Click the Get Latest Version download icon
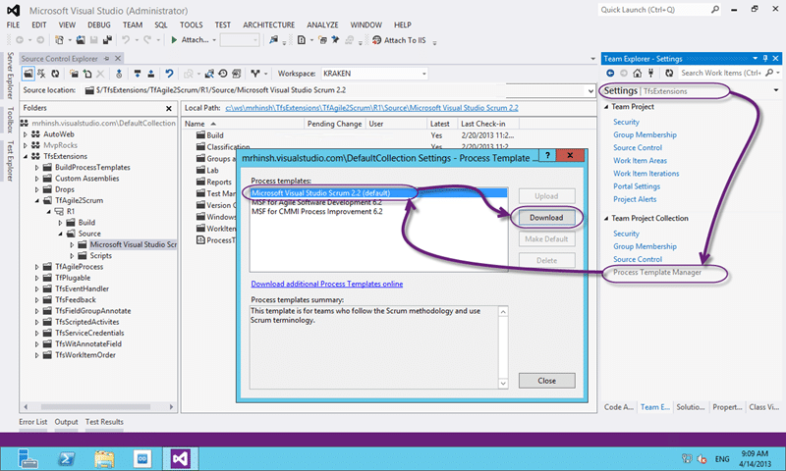The width and height of the screenshot is (786, 471). click(x=138, y=74)
